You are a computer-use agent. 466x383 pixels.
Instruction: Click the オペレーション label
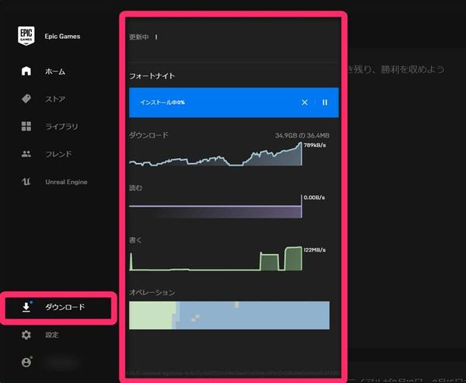152,293
